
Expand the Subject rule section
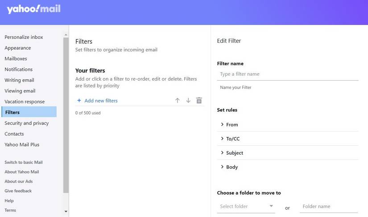(222, 153)
